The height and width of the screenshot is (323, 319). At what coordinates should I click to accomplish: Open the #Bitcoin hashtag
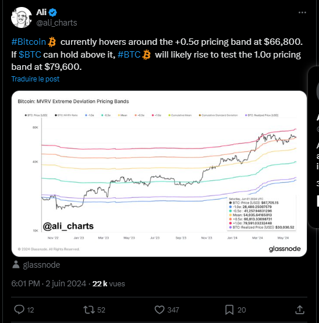(29, 42)
